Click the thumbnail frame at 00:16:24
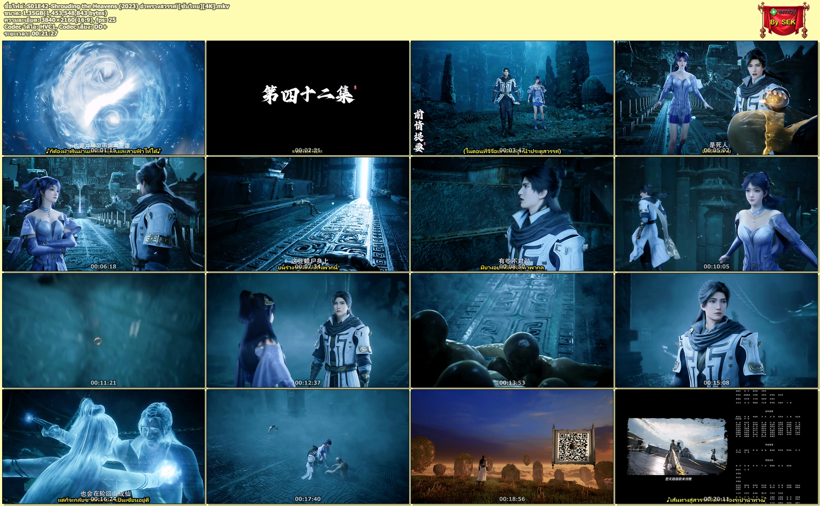Viewport: 820px width, 506px height. point(103,447)
